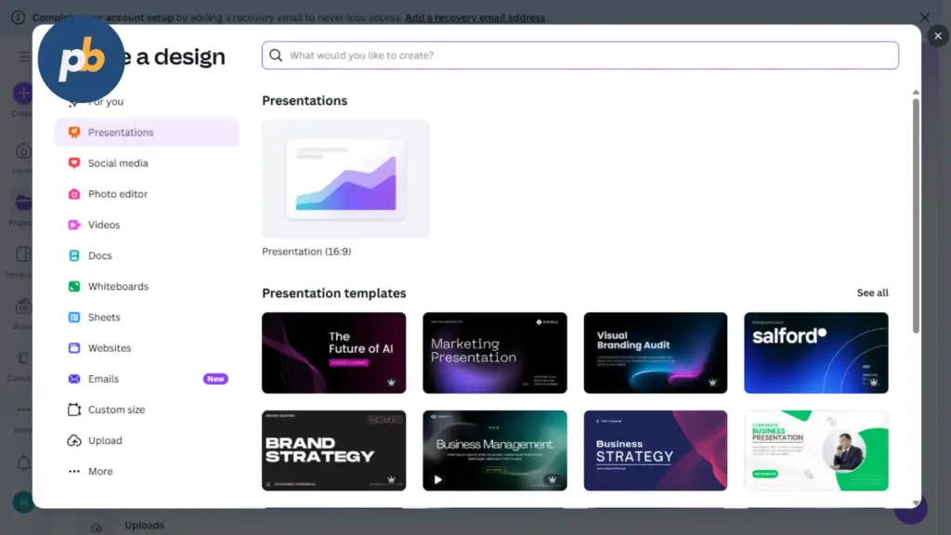Screen dimensions: 951x535
Task: Close the create design dialog
Action: tap(938, 36)
